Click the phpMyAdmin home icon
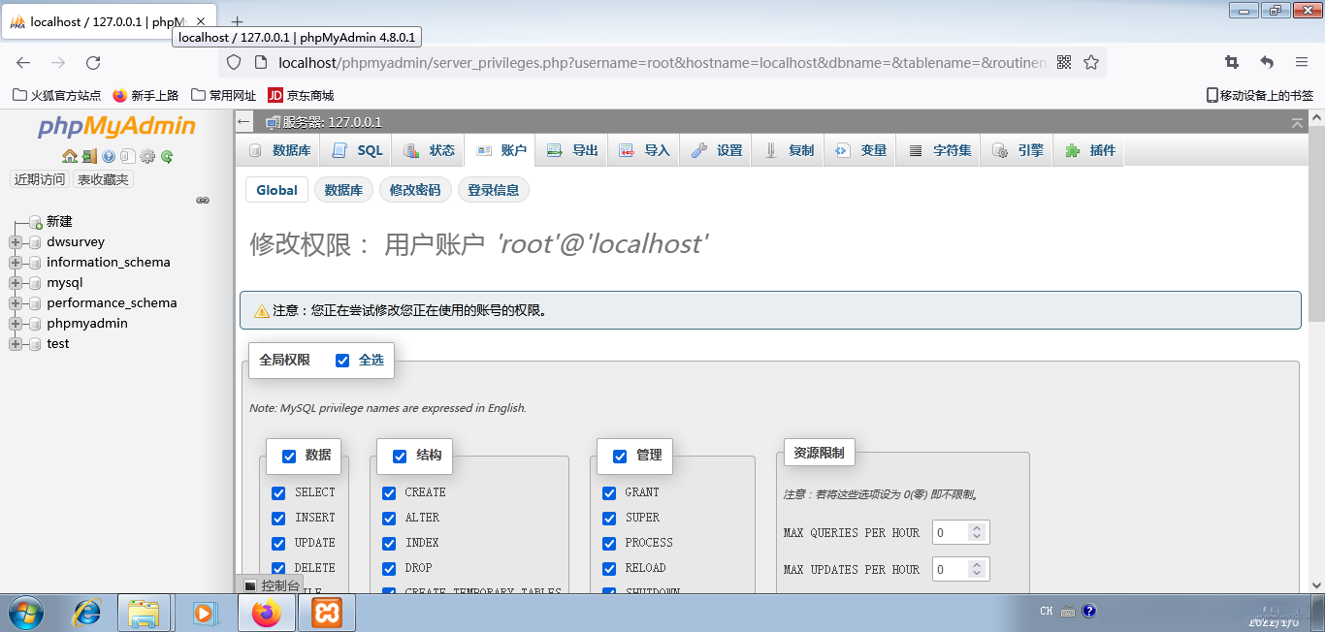1325x632 pixels. (69, 156)
